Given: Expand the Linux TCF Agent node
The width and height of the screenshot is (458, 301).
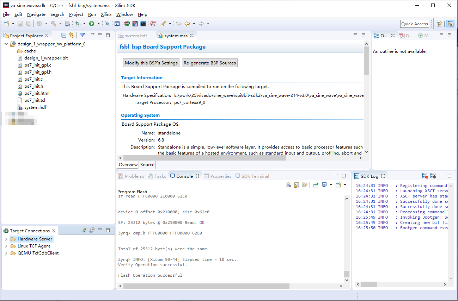Looking at the screenshot, I should (6, 246).
